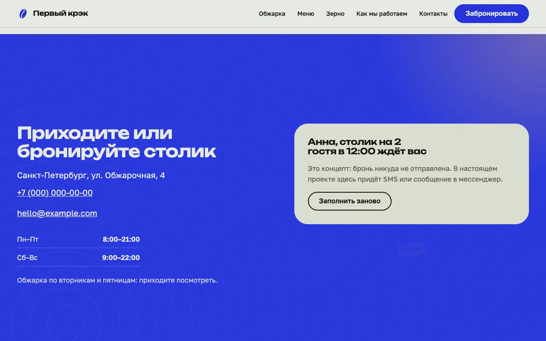Go to the Обжарка menu item

tap(272, 14)
